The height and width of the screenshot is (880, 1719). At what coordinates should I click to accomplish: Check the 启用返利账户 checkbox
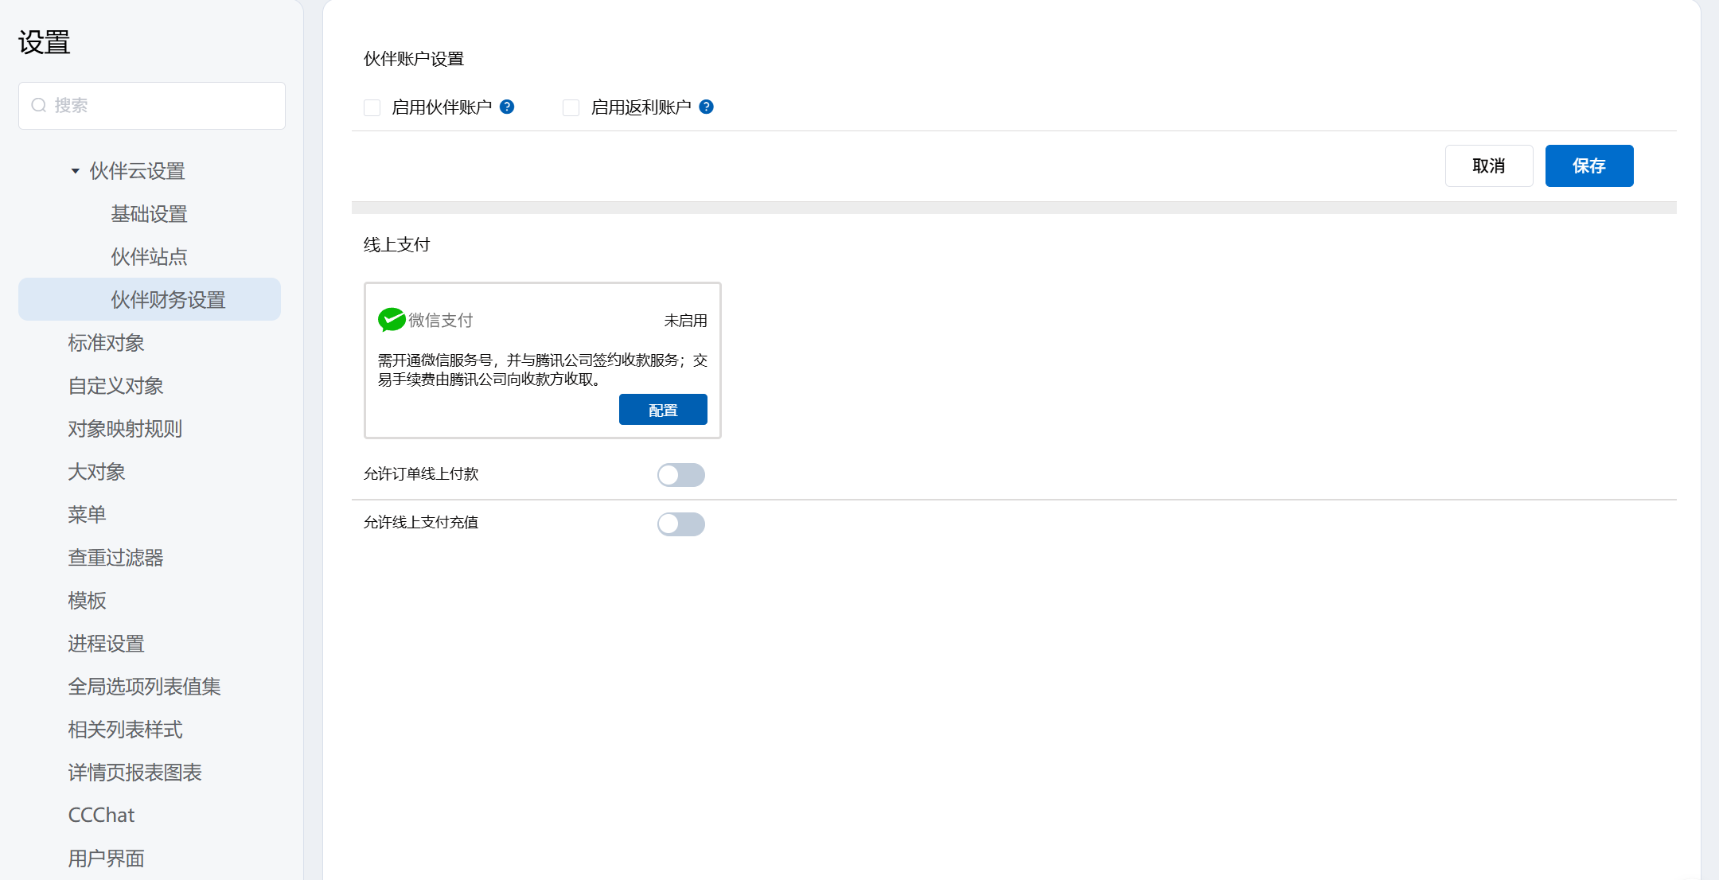coord(571,107)
